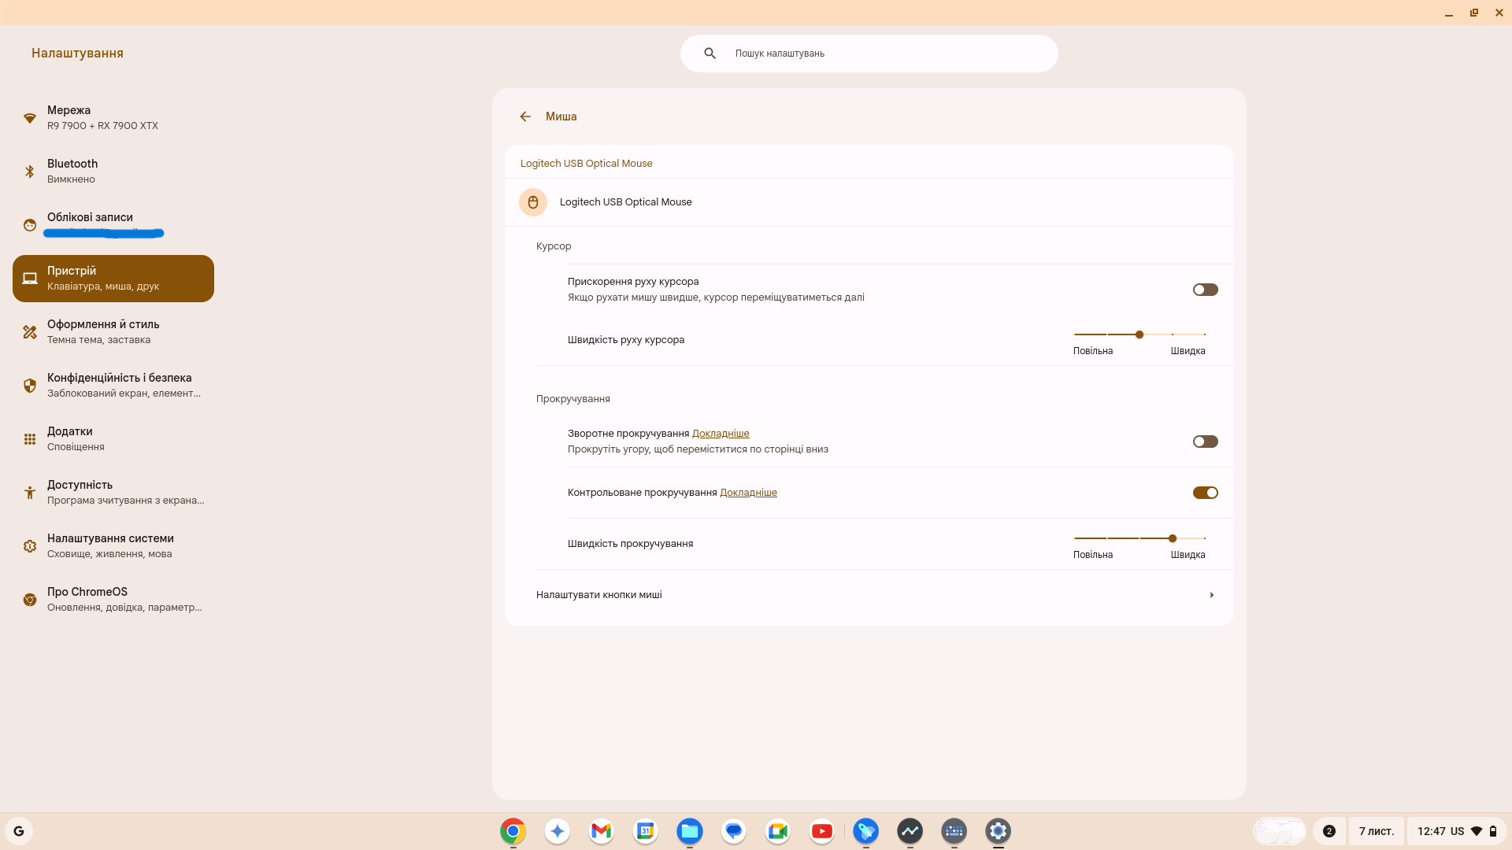Click the Logitech USB Optical Mouse device icon
The width and height of the screenshot is (1512, 850).
click(x=533, y=201)
